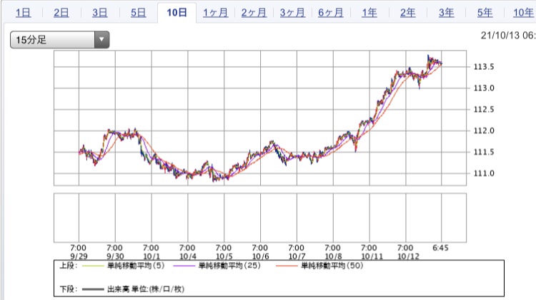Click the 10/7 7:00 axis label
The width and height of the screenshot is (536, 300).
coord(297,252)
